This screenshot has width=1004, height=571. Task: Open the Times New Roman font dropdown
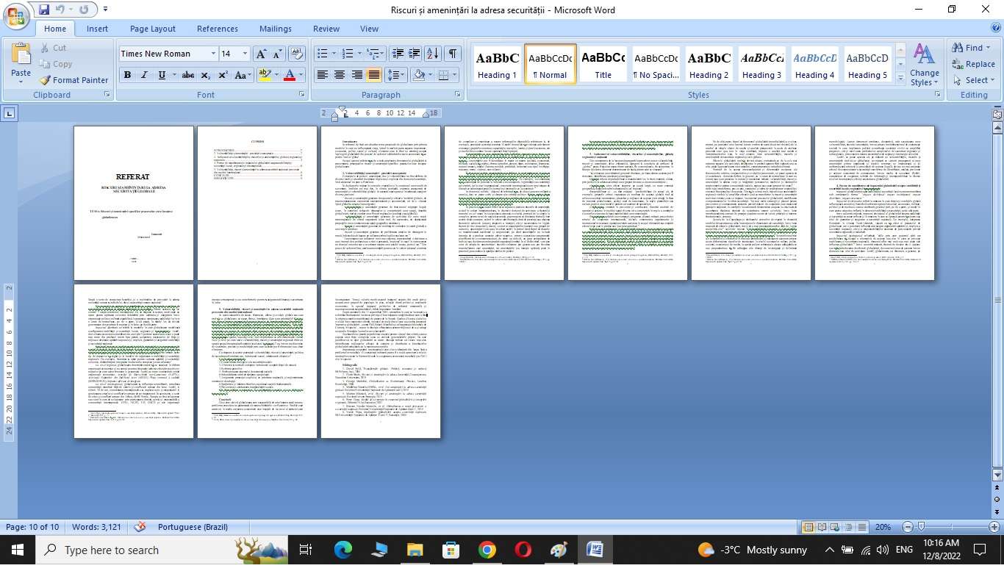[x=213, y=54]
